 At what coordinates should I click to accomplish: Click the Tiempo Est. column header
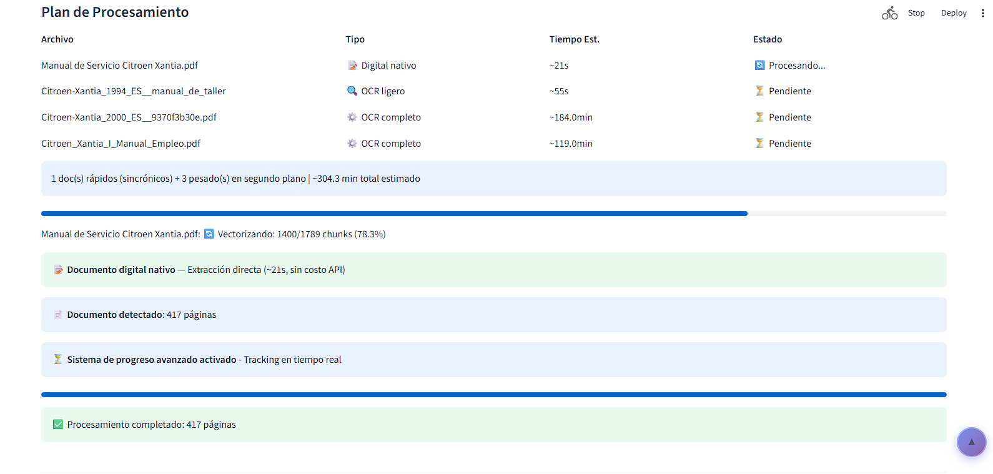(x=574, y=39)
